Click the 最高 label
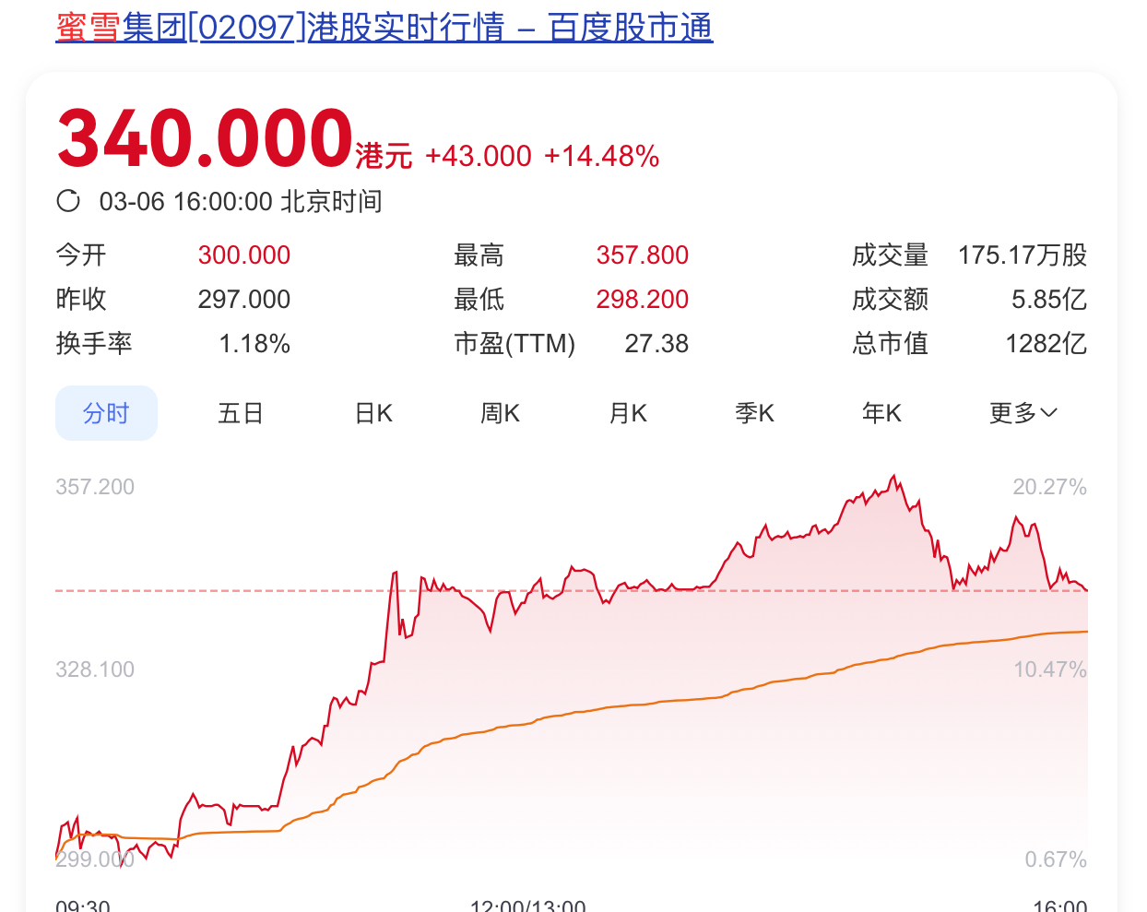The image size is (1147, 912). [x=479, y=255]
